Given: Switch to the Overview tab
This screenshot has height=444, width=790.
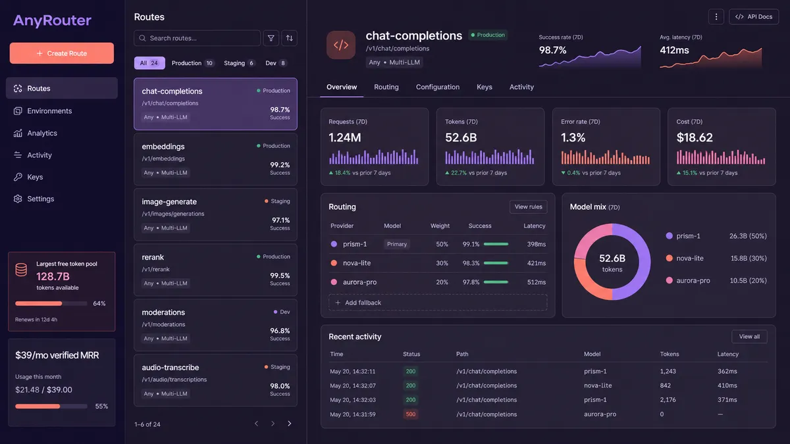Looking at the screenshot, I should coord(342,87).
